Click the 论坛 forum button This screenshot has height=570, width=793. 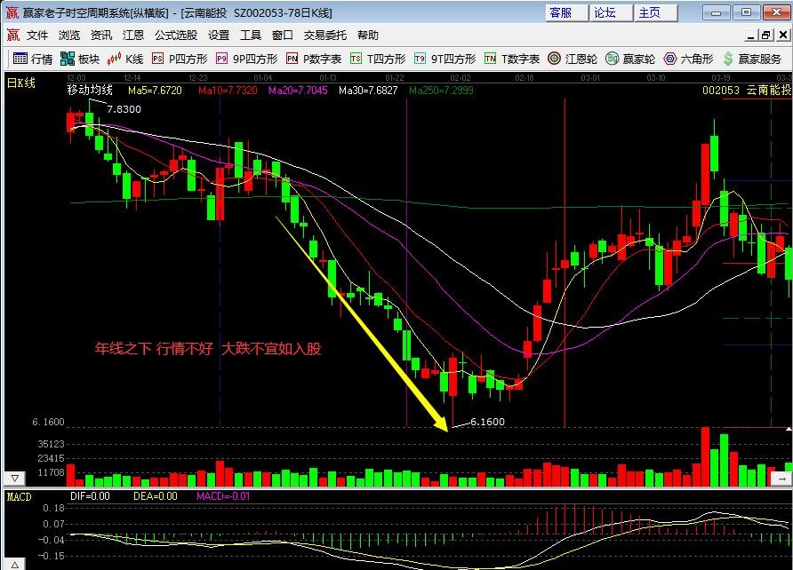coord(611,12)
